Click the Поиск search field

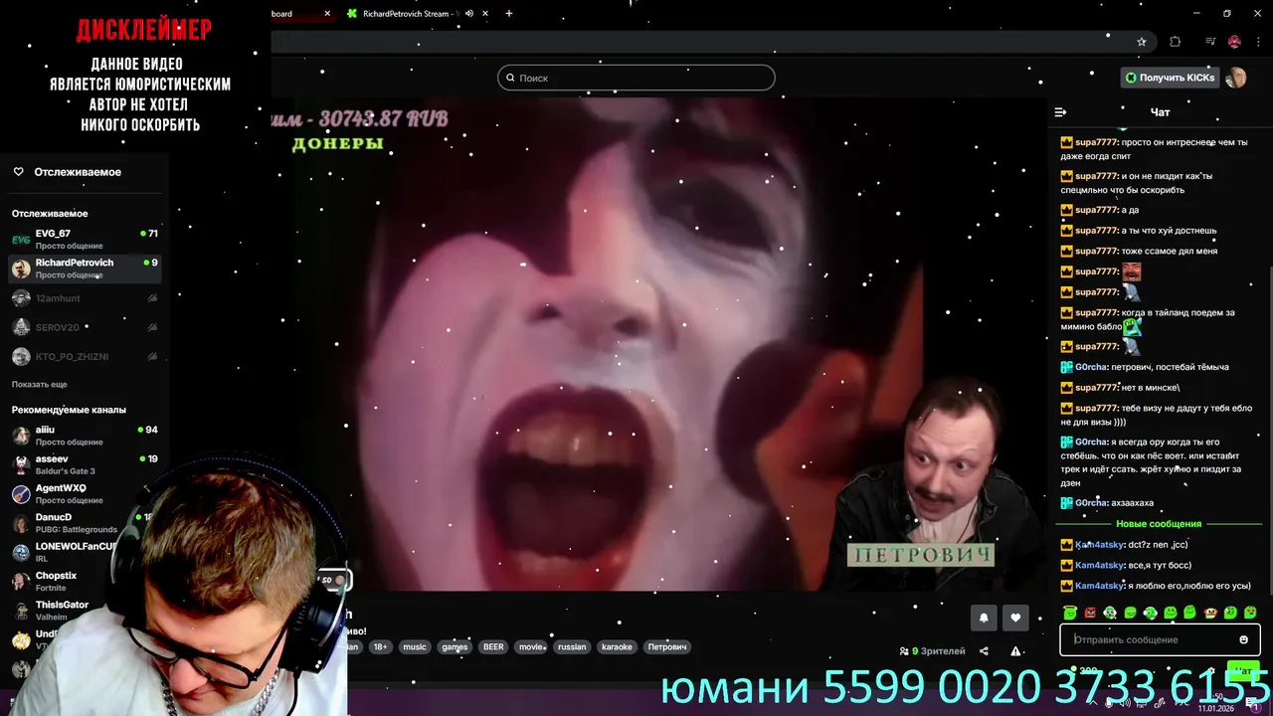point(636,78)
